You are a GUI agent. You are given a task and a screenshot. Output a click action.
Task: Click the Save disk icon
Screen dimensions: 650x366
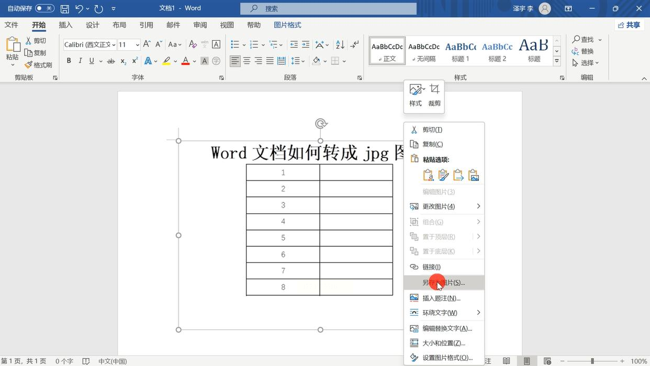(64, 9)
